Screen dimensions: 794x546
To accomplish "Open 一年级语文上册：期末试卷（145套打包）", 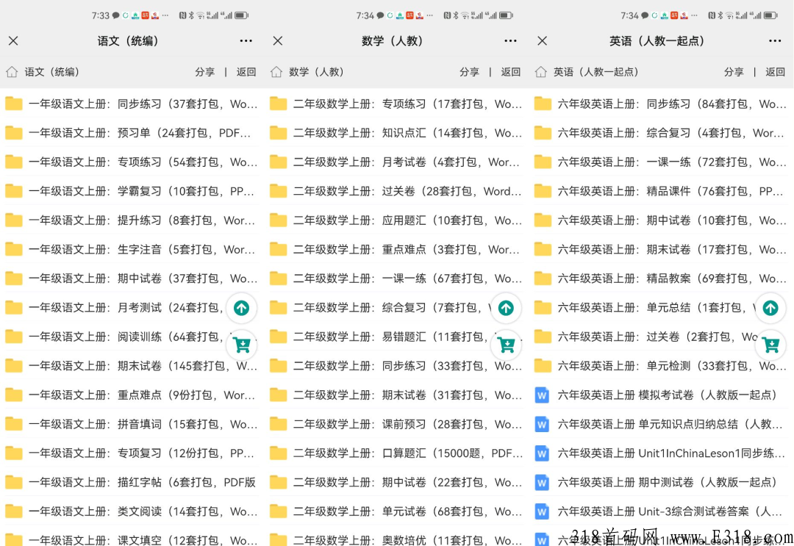I will coord(132,366).
